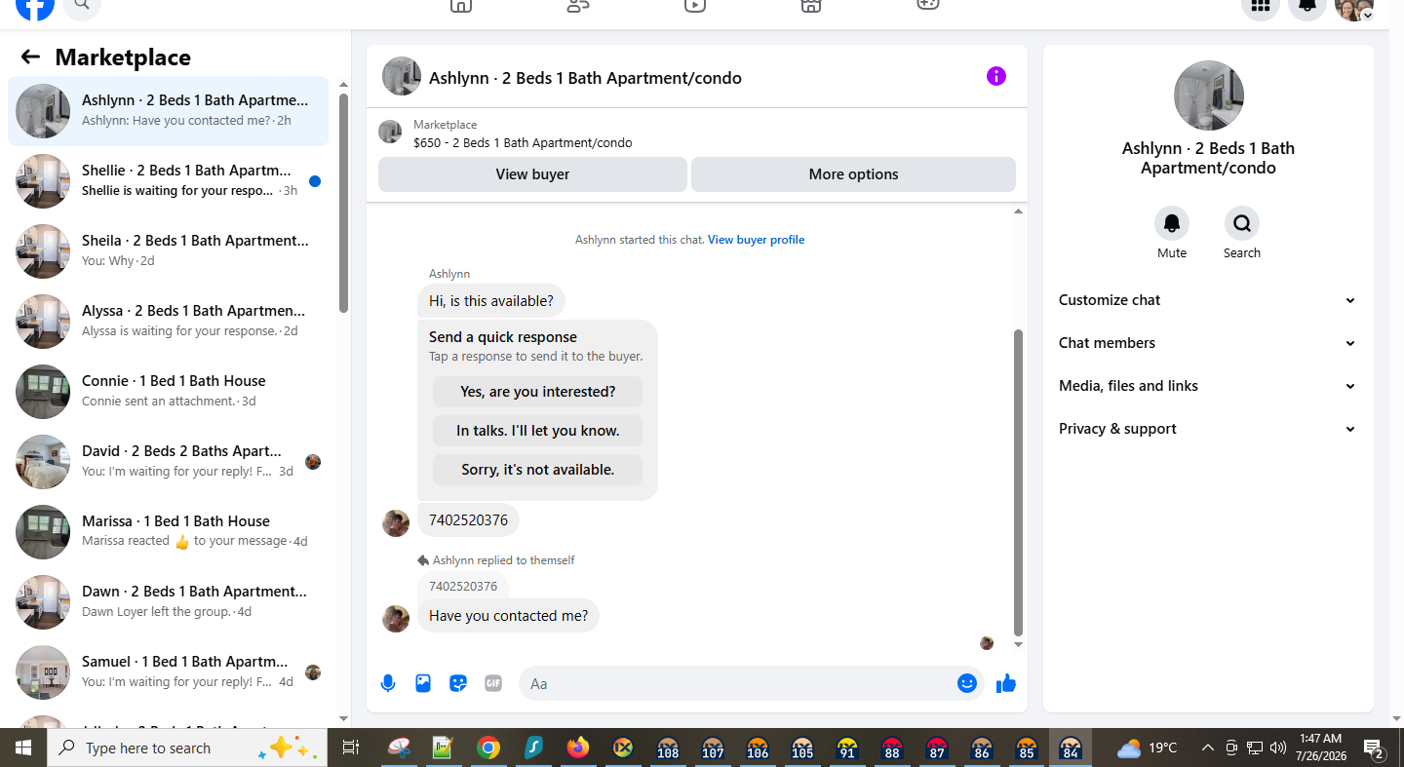Open Task View on taskbar
The width and height of the screenshot is (1404, 767).
point(350,748)
